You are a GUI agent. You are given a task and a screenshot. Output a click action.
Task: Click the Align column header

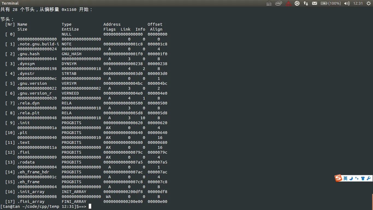click(x=156, y=29)
